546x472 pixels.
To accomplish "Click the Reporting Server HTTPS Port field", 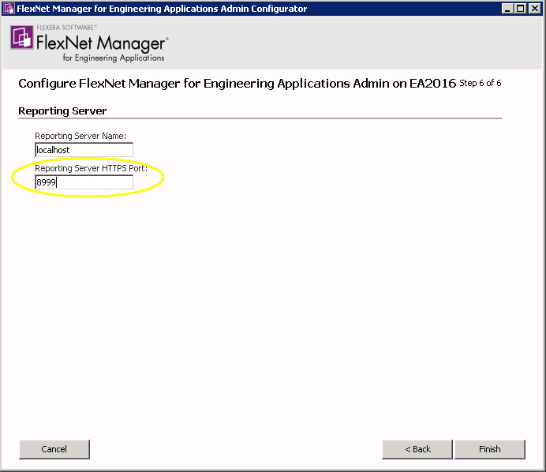I will 84,182.
